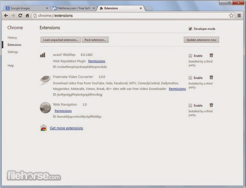Switch to the Google Images tab
Image resolution: width=246 pixels, height=188 pixels.
(27, 8)
